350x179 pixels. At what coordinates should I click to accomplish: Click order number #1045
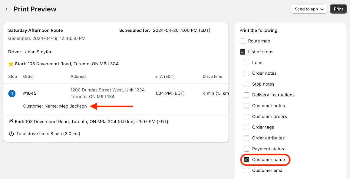click(30, 93)
